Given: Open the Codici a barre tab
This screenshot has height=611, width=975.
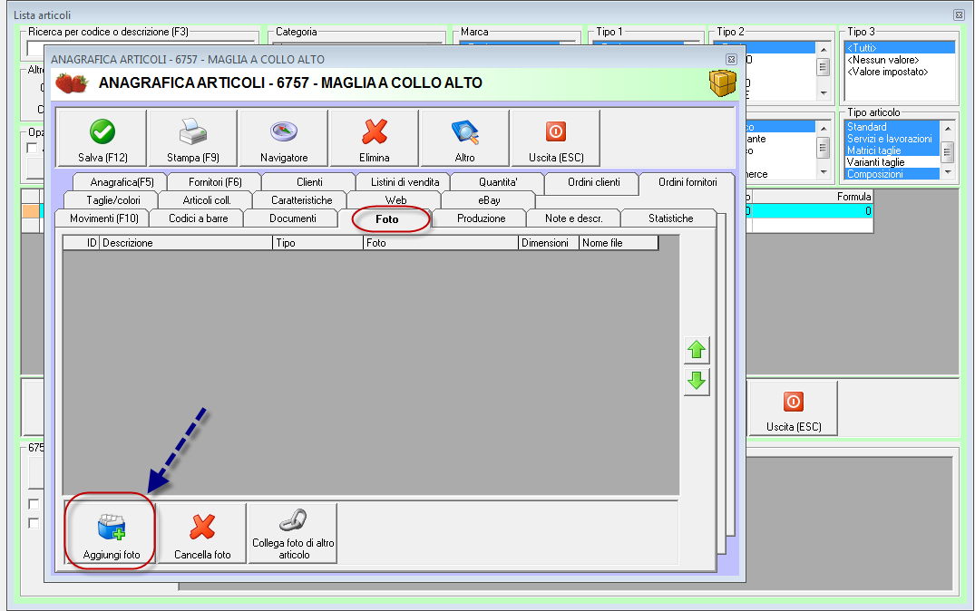Looking at the screenshot, I should (x=199, y=218).
